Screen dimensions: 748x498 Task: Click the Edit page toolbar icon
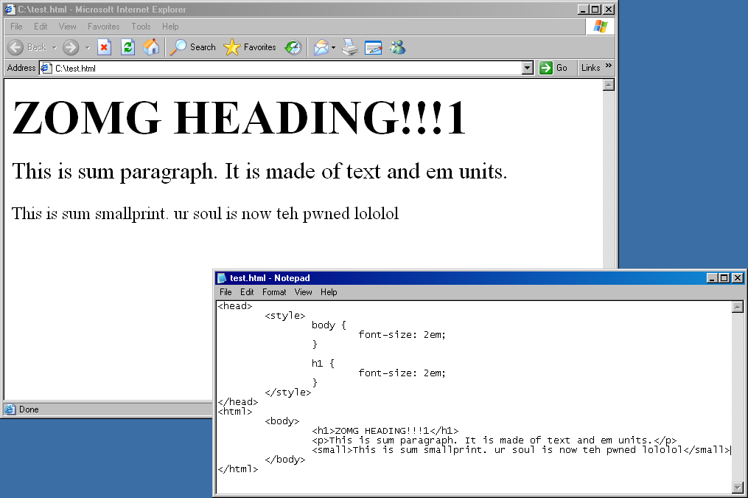click(374, 47)
